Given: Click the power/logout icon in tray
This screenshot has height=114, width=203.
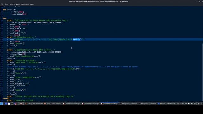Looking at the screenshot, I should [201, 104].
